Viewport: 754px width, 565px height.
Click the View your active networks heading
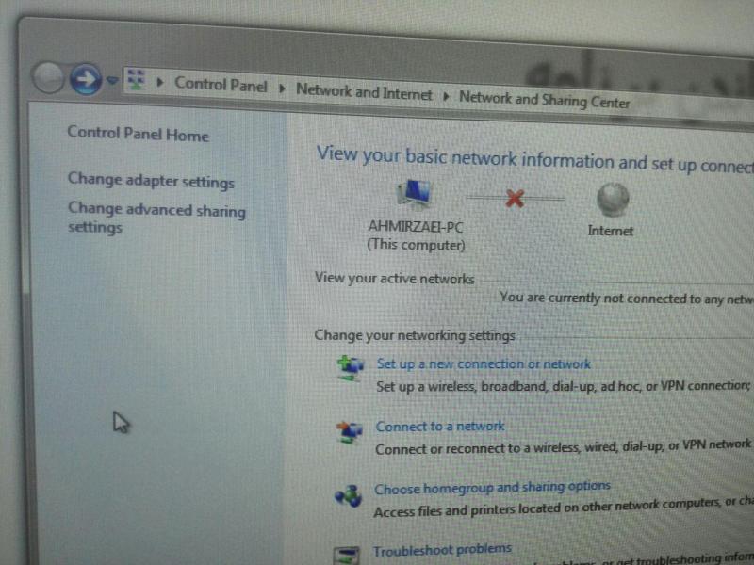(x=394, y=278)
